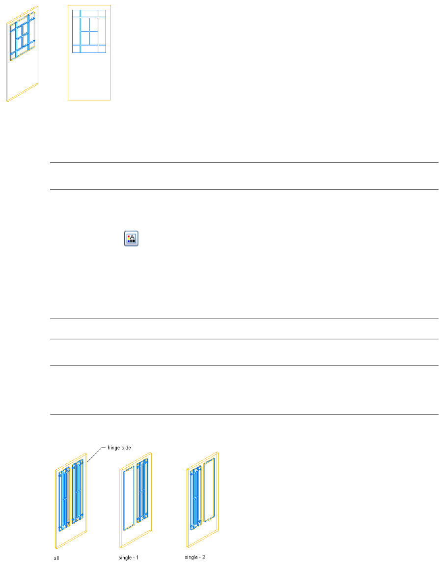Select the isometric door with nine-light muntins

click(22, 54)
